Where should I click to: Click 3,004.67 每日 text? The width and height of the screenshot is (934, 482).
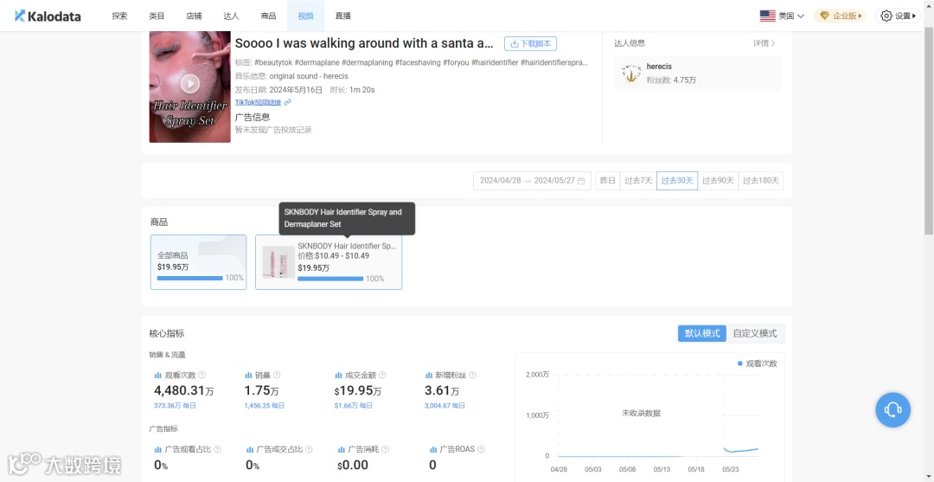click(445, 406)
